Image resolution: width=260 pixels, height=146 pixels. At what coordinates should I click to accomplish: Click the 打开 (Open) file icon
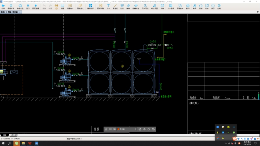coord(3,7)
